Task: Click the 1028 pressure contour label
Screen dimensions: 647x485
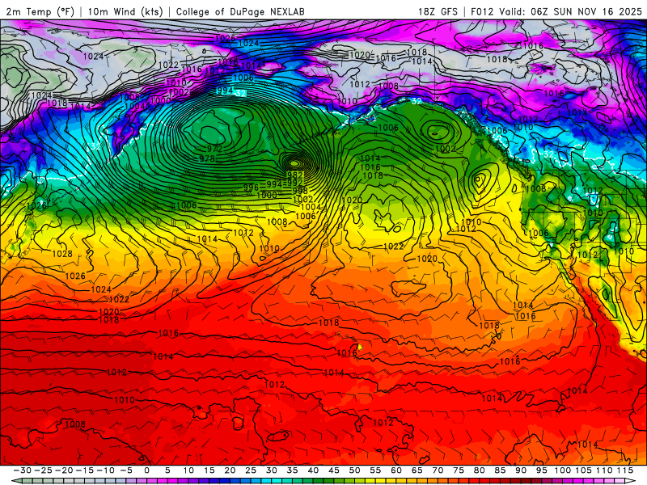Action: (62, 254)
